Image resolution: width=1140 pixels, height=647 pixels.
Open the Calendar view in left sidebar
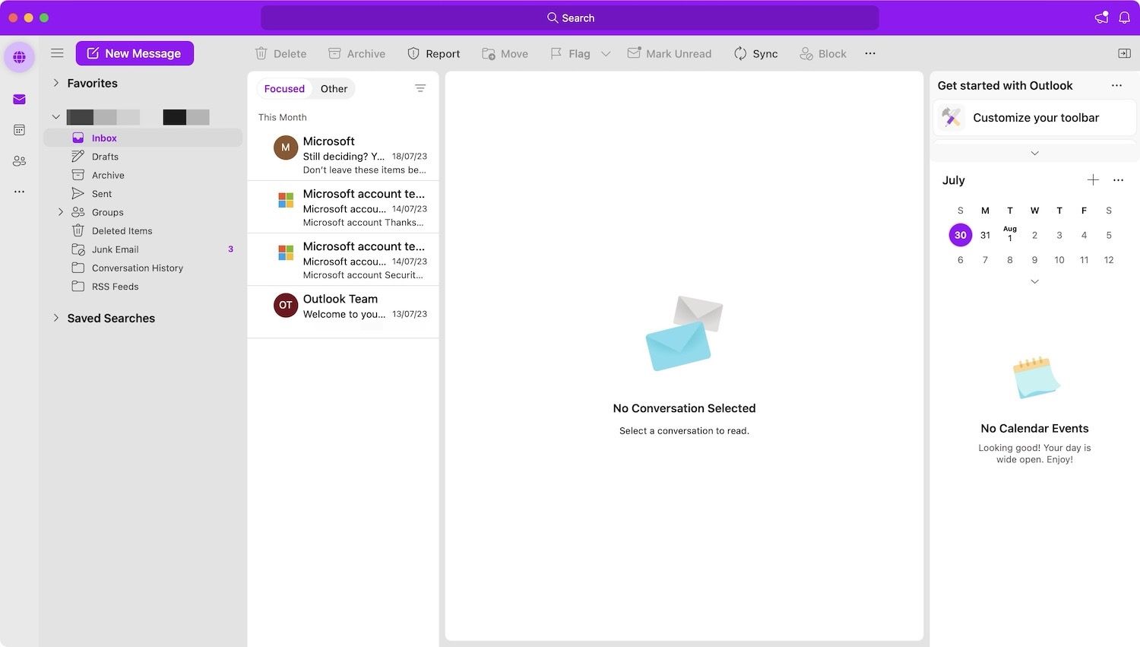click(x=19, y=130)
